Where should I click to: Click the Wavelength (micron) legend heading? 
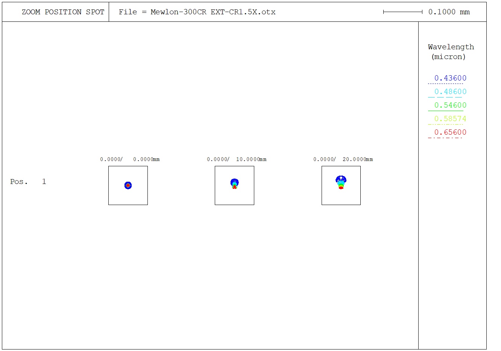coord(451,52)
